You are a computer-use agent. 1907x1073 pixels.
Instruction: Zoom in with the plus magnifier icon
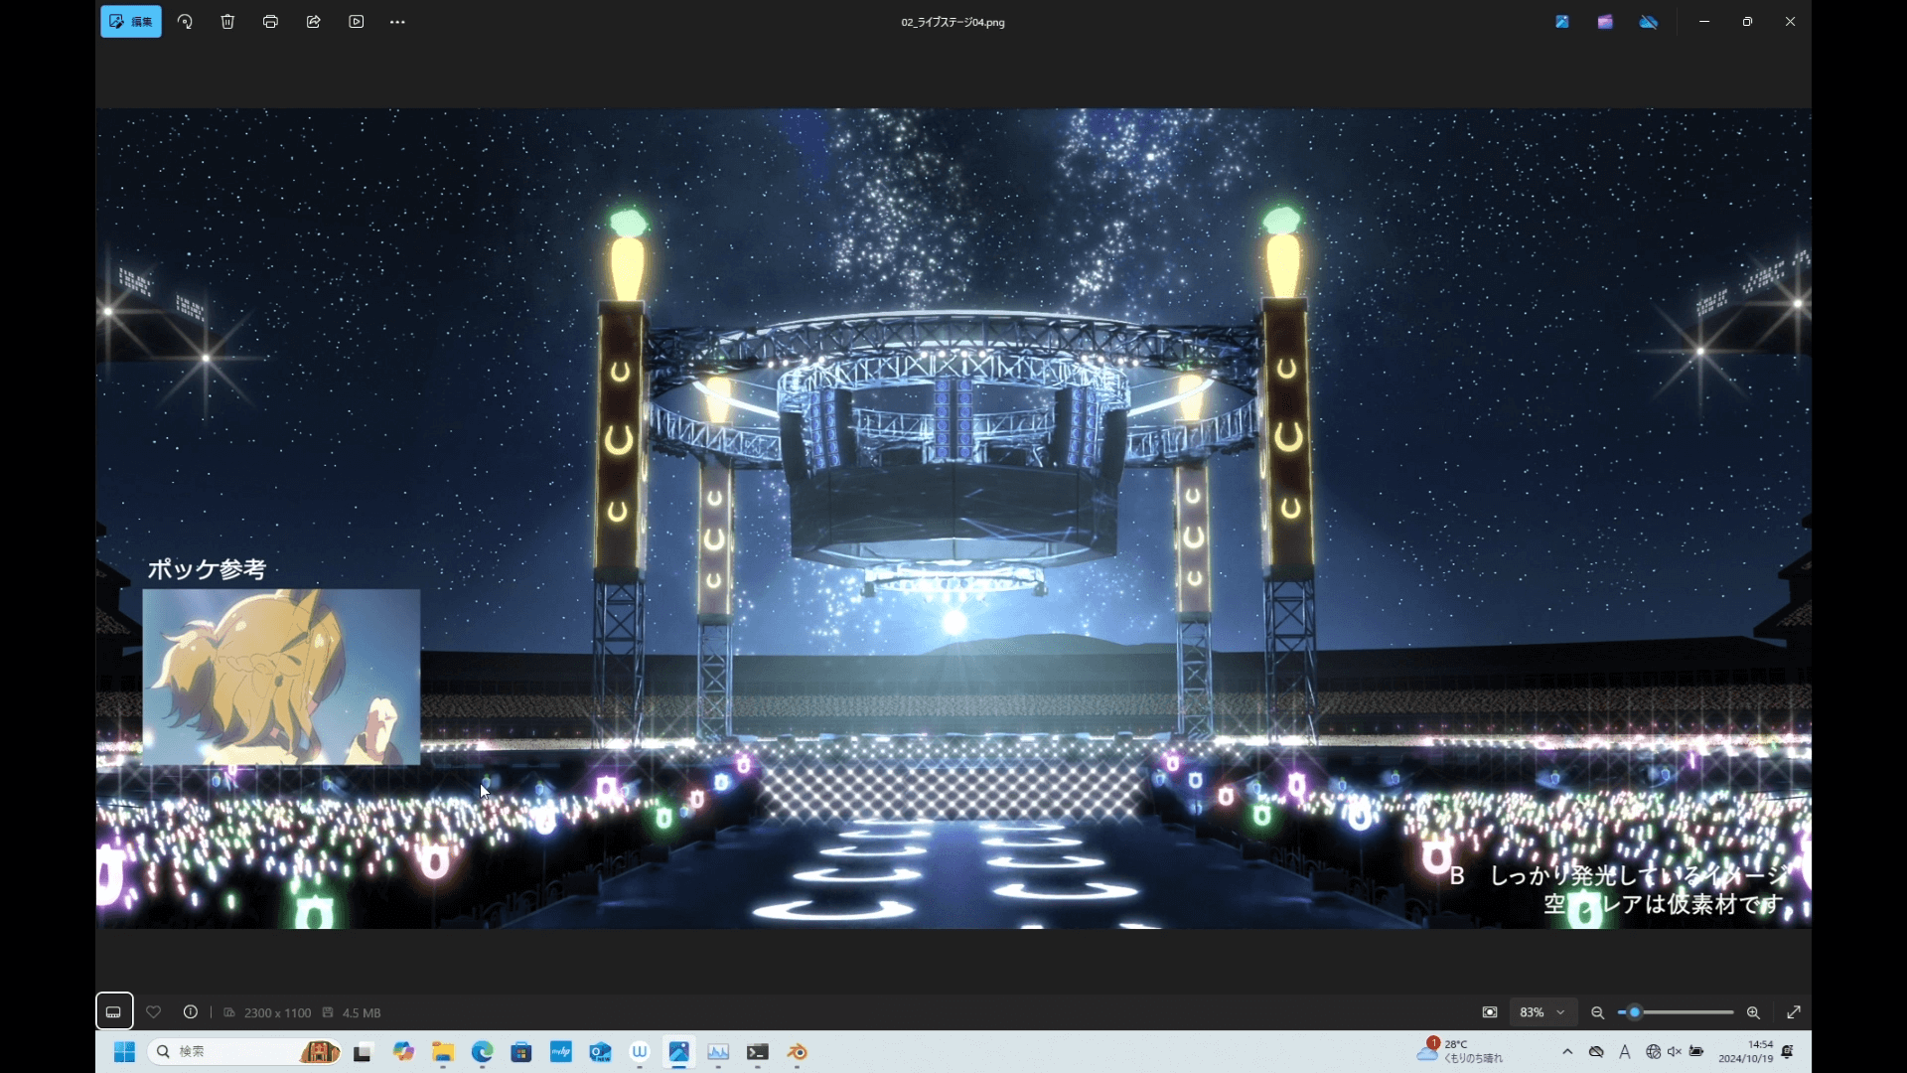click(x=1753, y=1012)
